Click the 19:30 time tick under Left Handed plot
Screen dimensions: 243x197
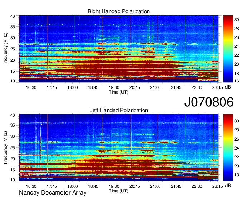(114, 186)
